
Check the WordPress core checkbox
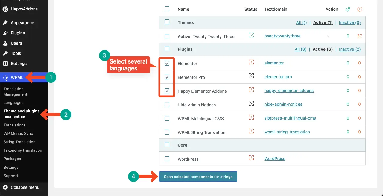167,159
